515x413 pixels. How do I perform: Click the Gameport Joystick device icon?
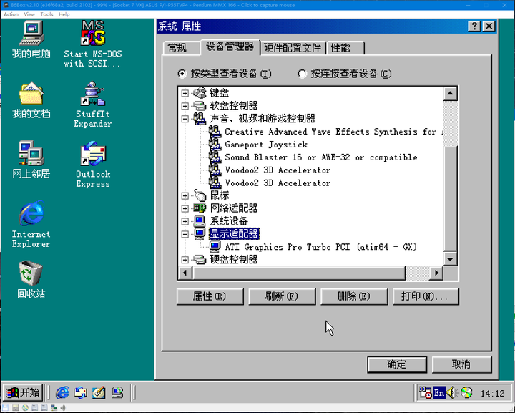click(x=215, y=145)
